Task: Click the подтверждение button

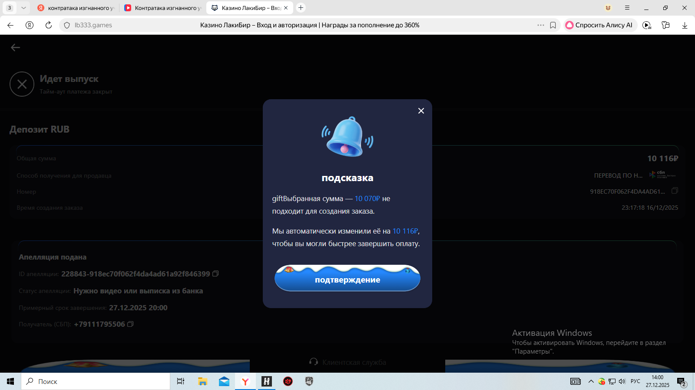Action: tap(347, 279)
